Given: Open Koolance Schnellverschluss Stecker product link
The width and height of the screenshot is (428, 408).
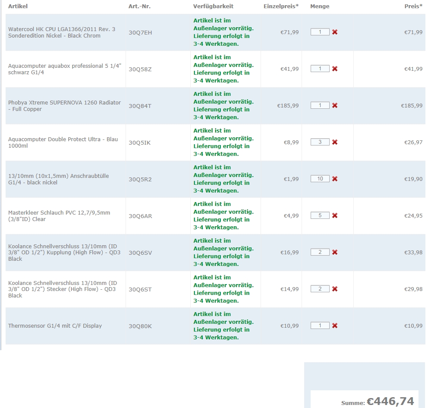Looking at the screenshot, I should pyautogui.click(x=63, y=289).
